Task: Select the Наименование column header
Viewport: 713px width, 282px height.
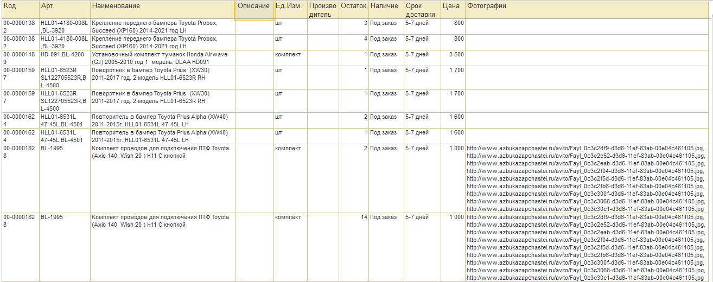Action: [x=162, y=10]
